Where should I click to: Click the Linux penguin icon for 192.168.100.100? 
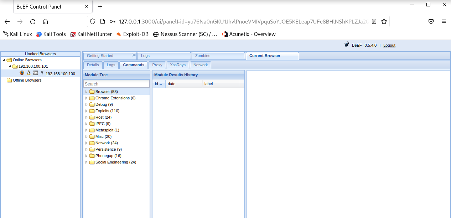(28, 73)
